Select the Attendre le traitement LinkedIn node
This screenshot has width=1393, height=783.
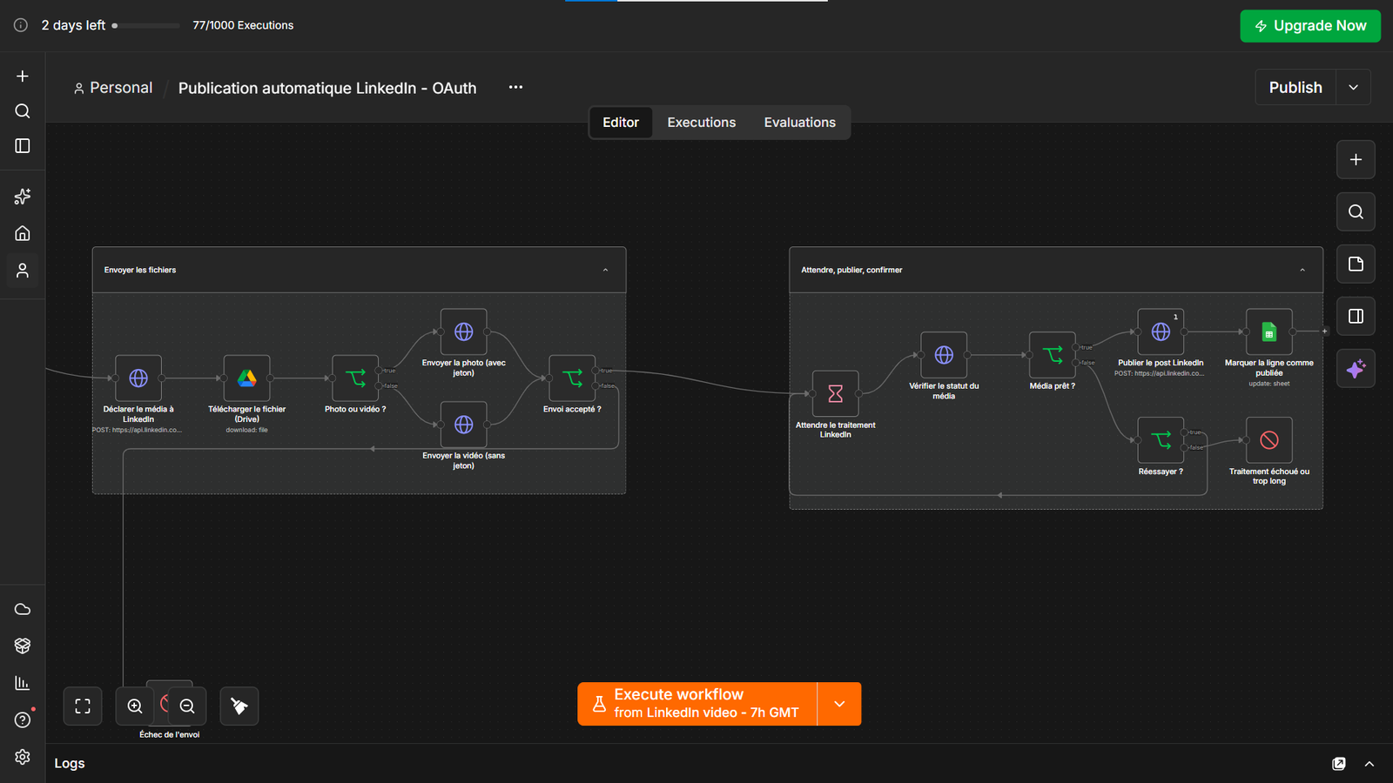[x=836, y=394]
